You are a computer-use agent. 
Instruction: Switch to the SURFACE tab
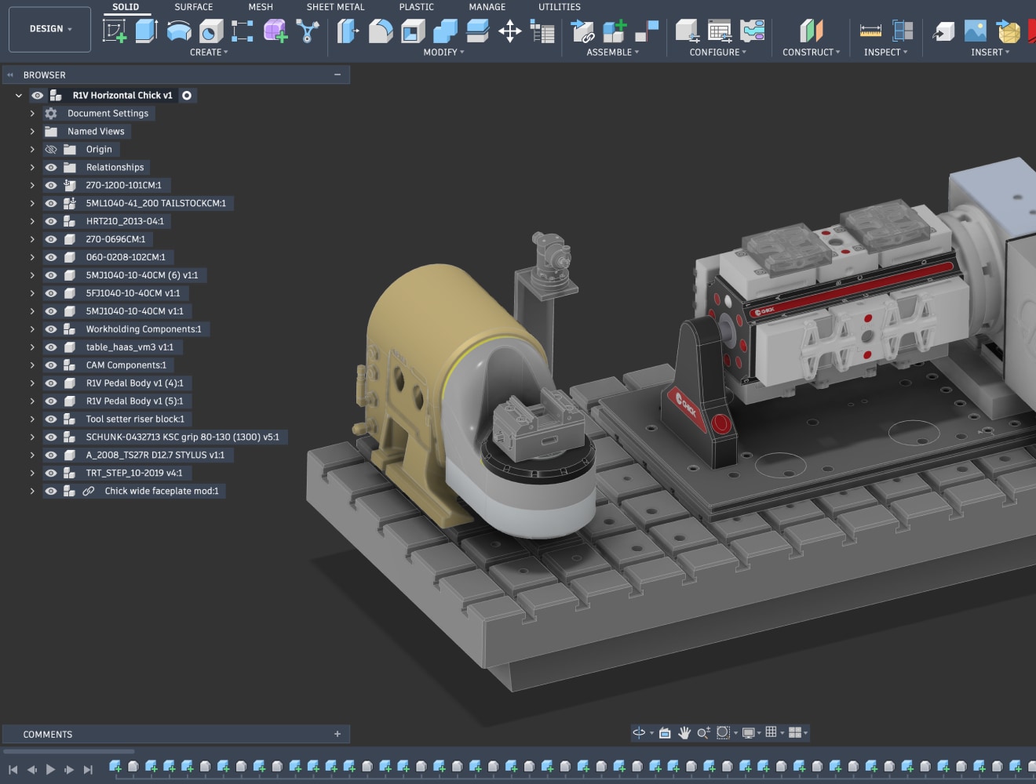point(194,7)
